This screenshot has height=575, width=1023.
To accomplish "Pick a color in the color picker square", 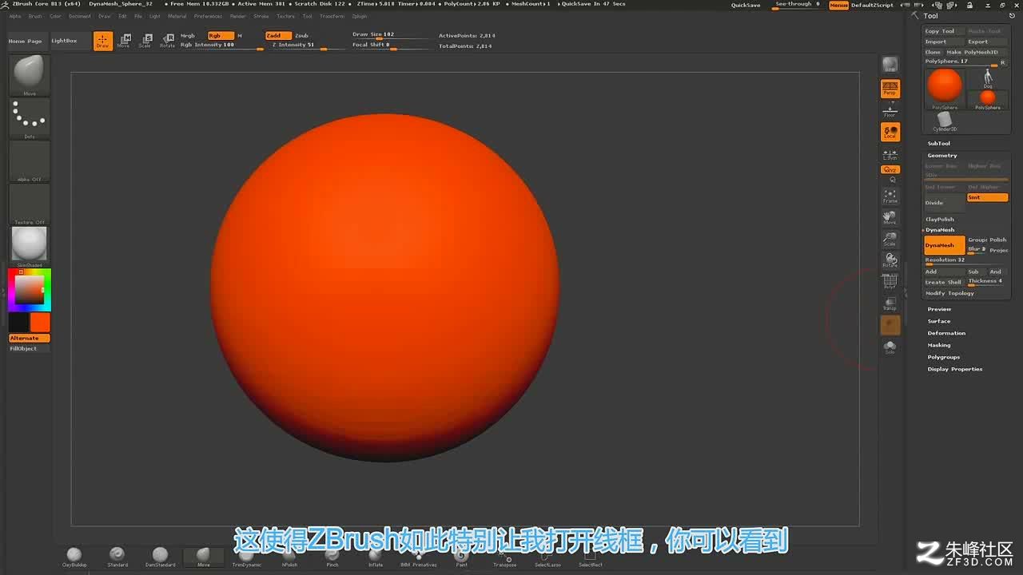I will click(30, 290).
